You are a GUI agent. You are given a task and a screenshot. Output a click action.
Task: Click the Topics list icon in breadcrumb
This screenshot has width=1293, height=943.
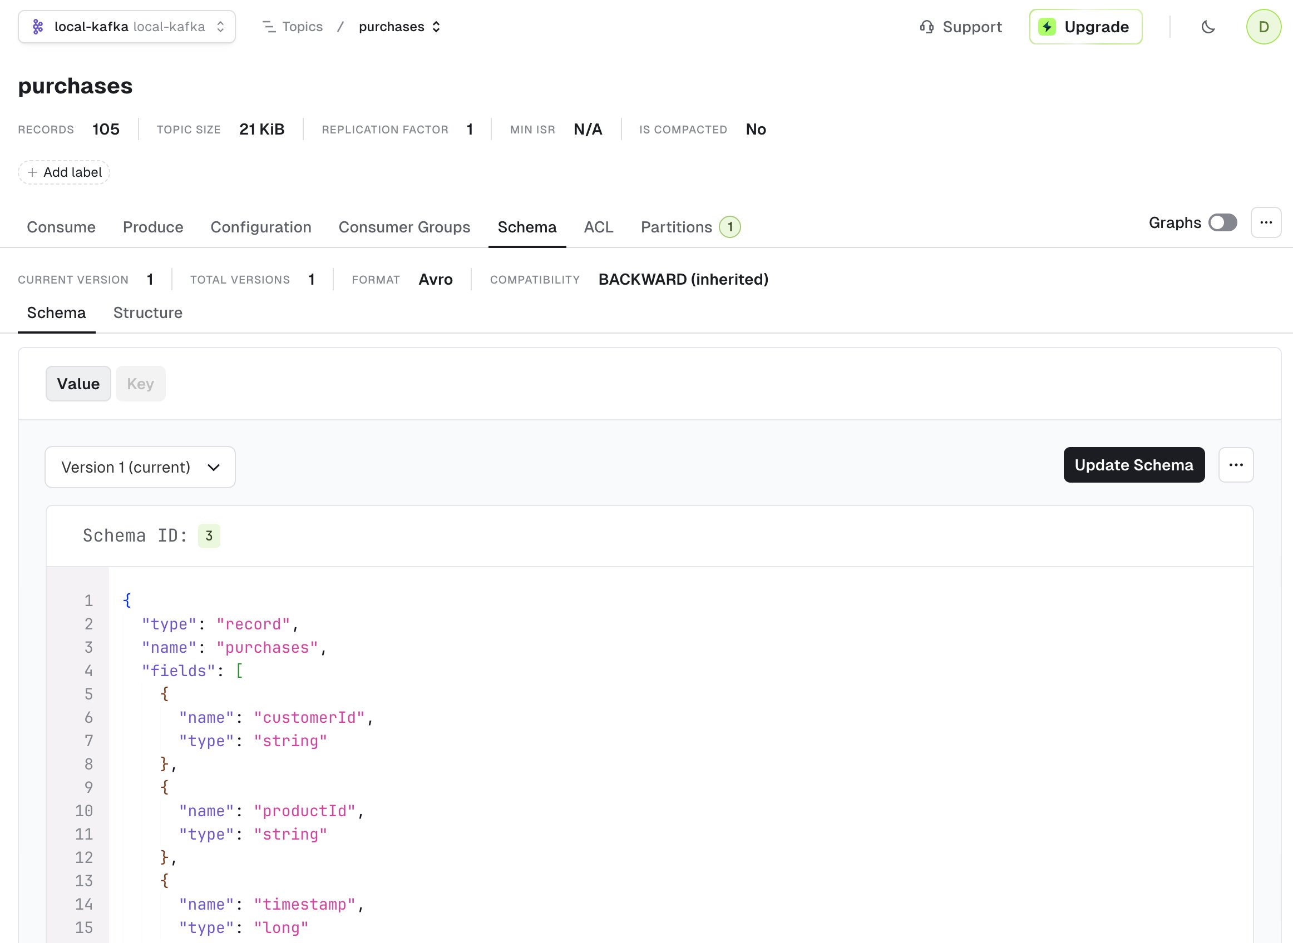tap(268, 27)
